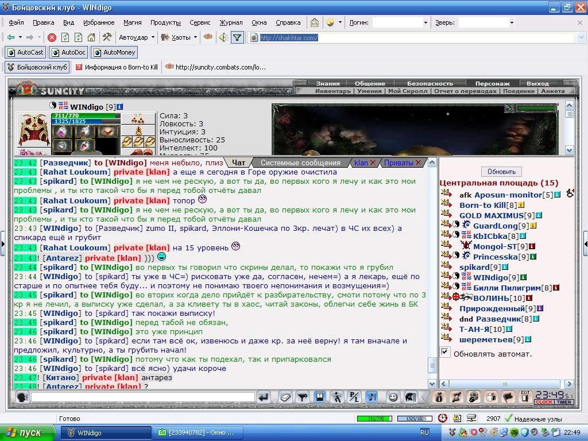Click blue 1325/1825 mana bar in status bar

[x=416, y=419]
